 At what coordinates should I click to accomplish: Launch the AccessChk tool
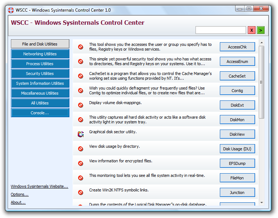pyautogui.click(x=237, y=47)
